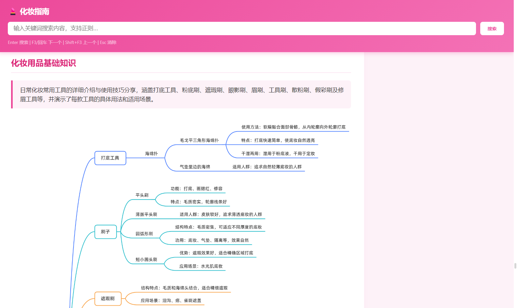517x308 pixels.
Task: Click the 毛戈平三角形海绵扑 branch
Action: pyautogui.click(x=199, y=140)
